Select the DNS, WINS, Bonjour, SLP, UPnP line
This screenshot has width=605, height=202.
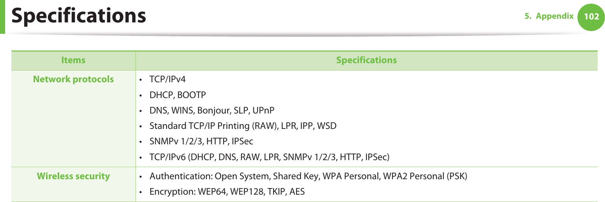[212, 111]
